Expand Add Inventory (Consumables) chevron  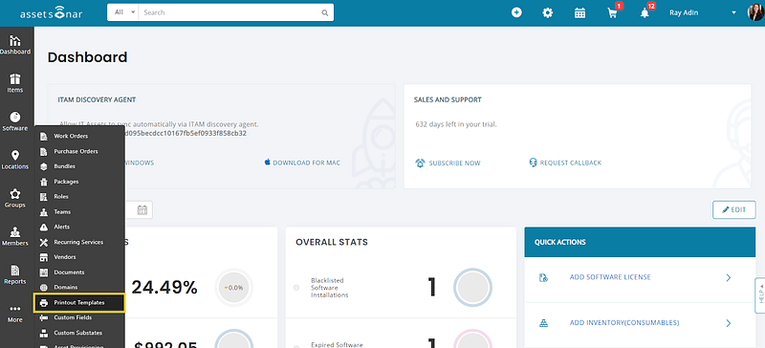pyautogui.click(x=729, y=323)
